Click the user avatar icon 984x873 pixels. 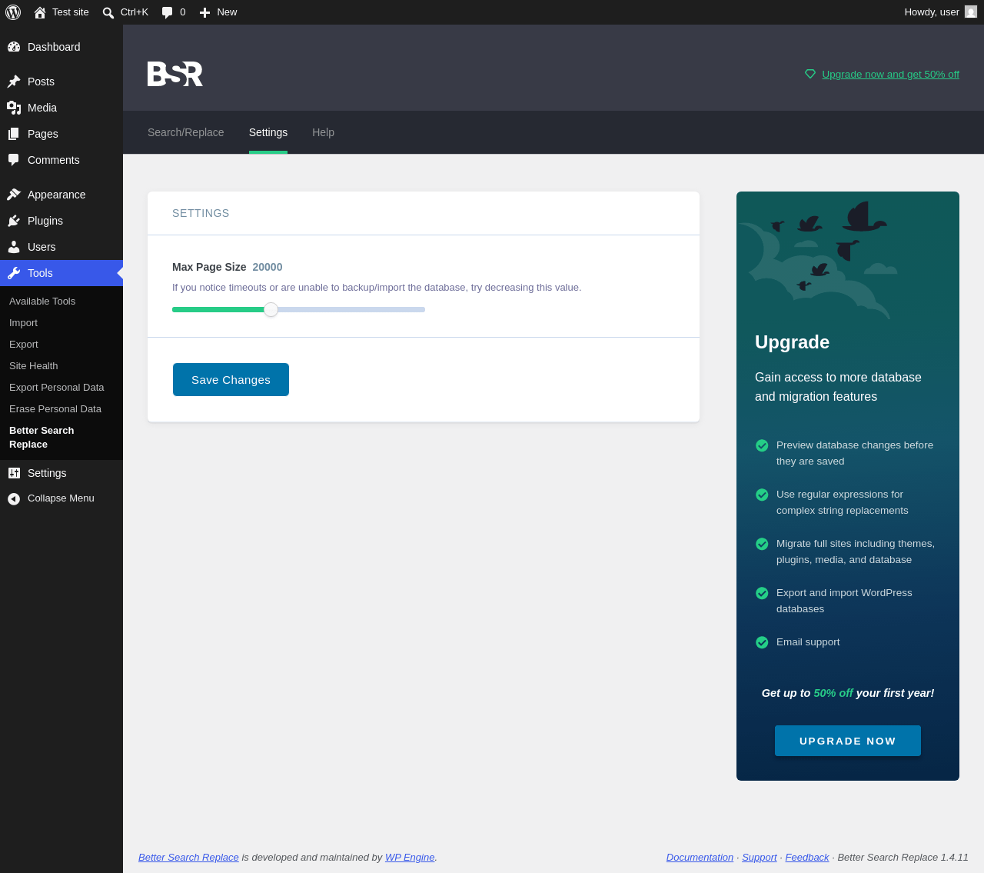[971, 12]
